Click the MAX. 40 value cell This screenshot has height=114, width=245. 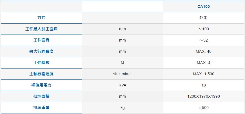(204, 52)
